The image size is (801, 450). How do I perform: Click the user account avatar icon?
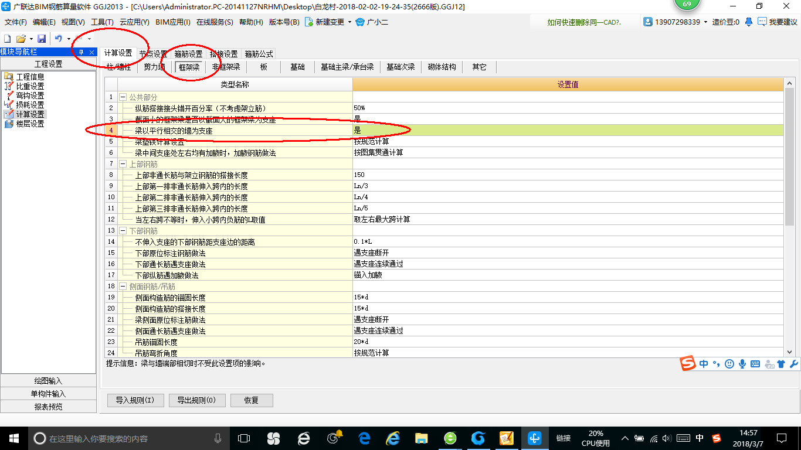[647, 22]
